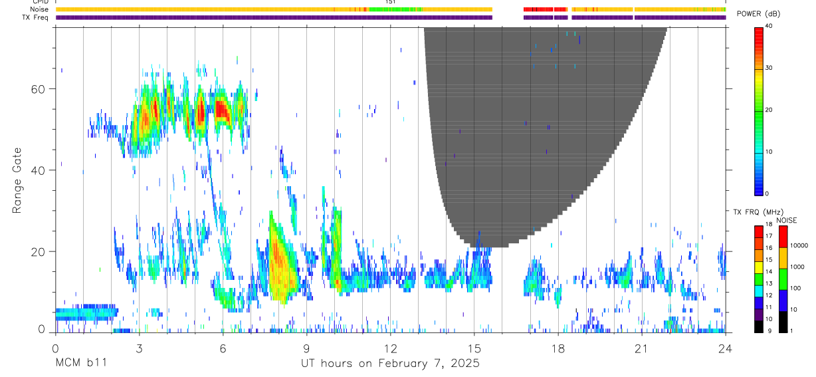Click the CPID value '151'
Screen dimensions: 816x377
pos(391,2)
